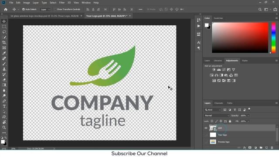This screenshot has height=157, width=279.
Task: Add a Levels adjustment
Action: pyautogui.click(x=219, y=70)
